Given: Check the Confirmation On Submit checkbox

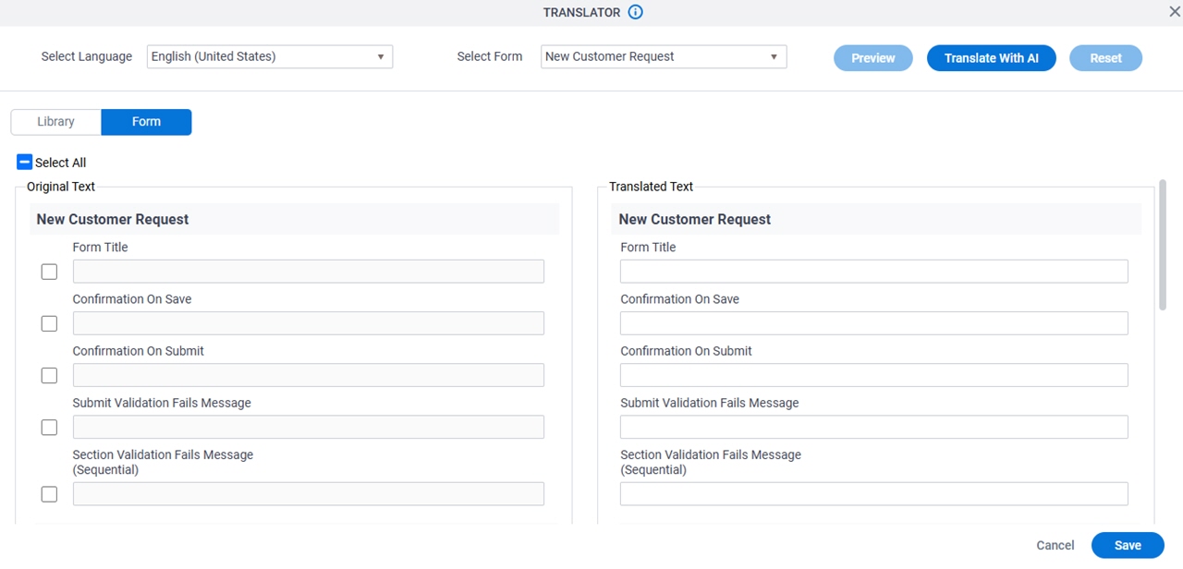Looking at the screenshot, I should coord(49,375).
